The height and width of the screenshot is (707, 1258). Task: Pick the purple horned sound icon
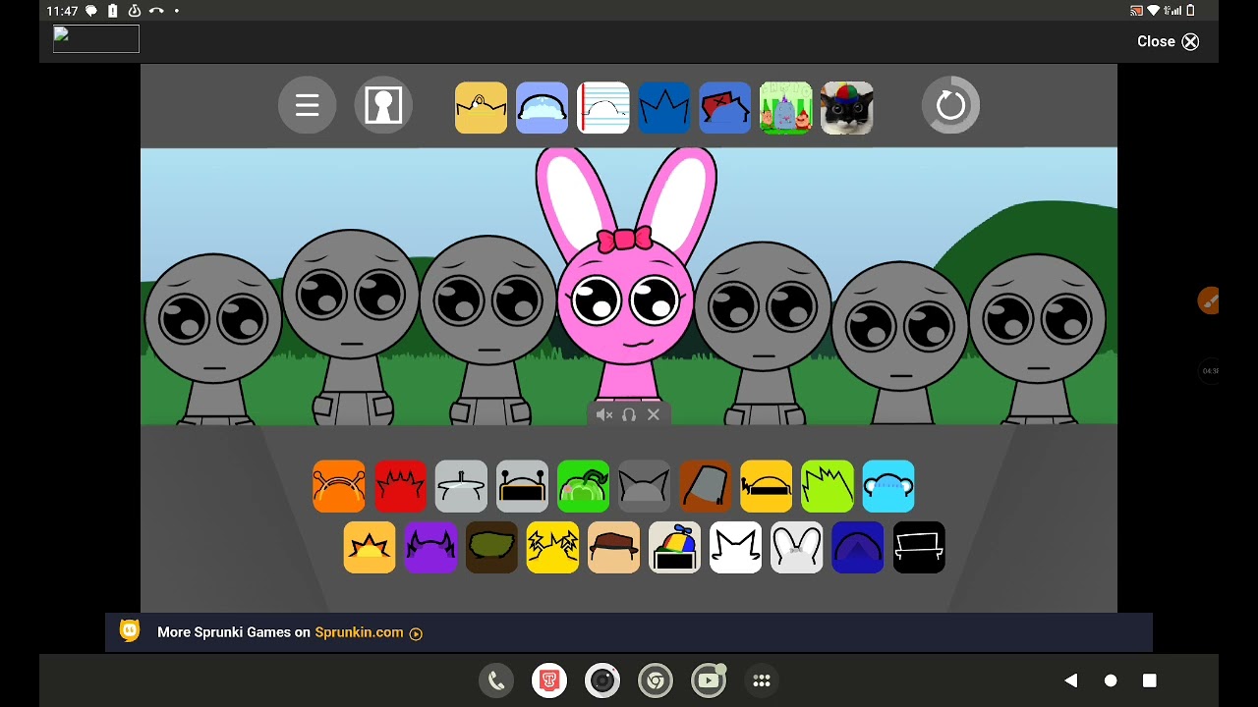click(x=430, y=547)
